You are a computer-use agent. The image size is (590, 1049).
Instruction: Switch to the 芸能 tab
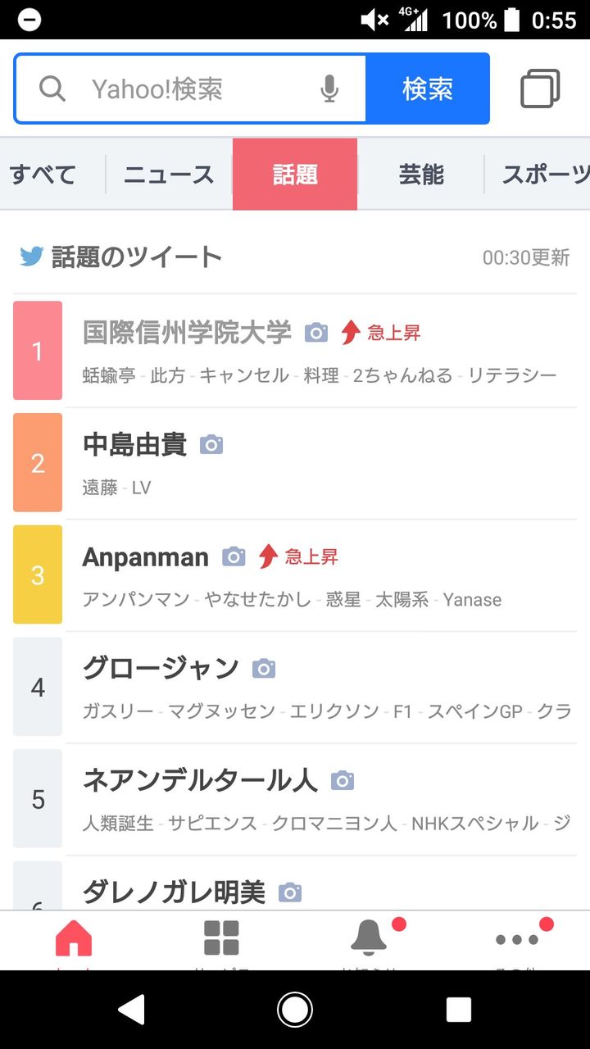coord(421,175)
